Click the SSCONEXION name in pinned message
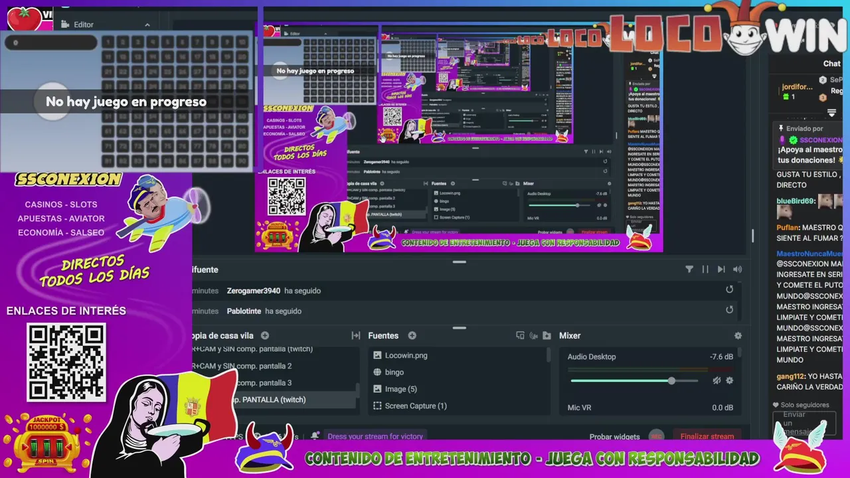The height and width of the screenshot is (478, 850). (821, 140)
